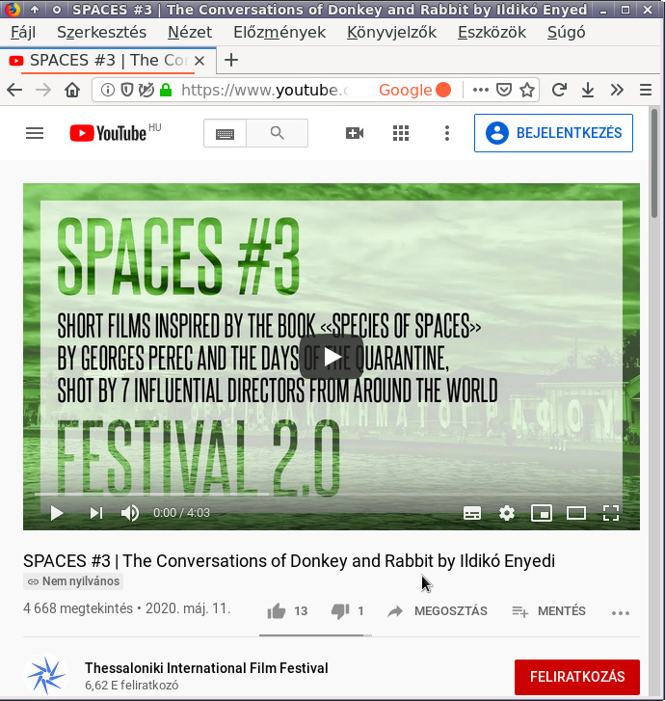Click the youtube URL in address bar

click(265, 90)
